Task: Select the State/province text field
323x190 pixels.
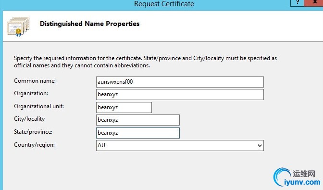Action: click(138, 133)
